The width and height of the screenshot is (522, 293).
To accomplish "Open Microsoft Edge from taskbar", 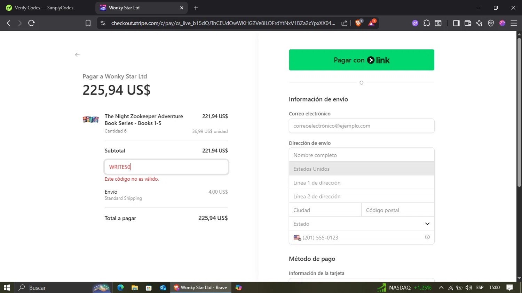I will pos(120,287).
